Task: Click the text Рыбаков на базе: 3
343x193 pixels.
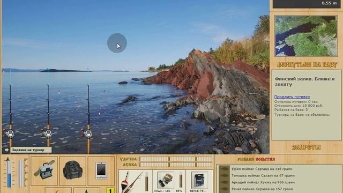Action: (291, 109)
